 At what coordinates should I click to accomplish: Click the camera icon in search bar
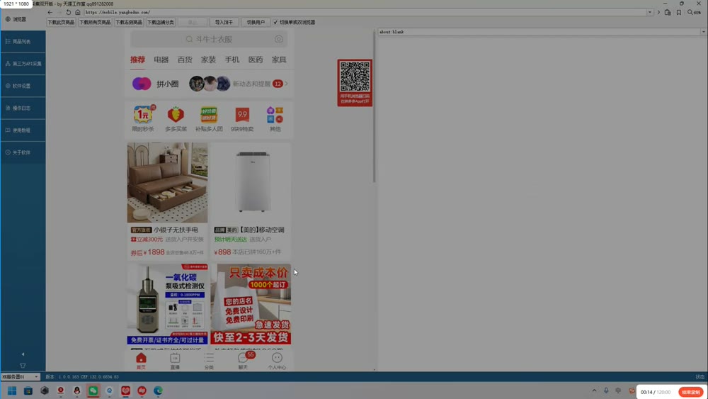(278, 39)
